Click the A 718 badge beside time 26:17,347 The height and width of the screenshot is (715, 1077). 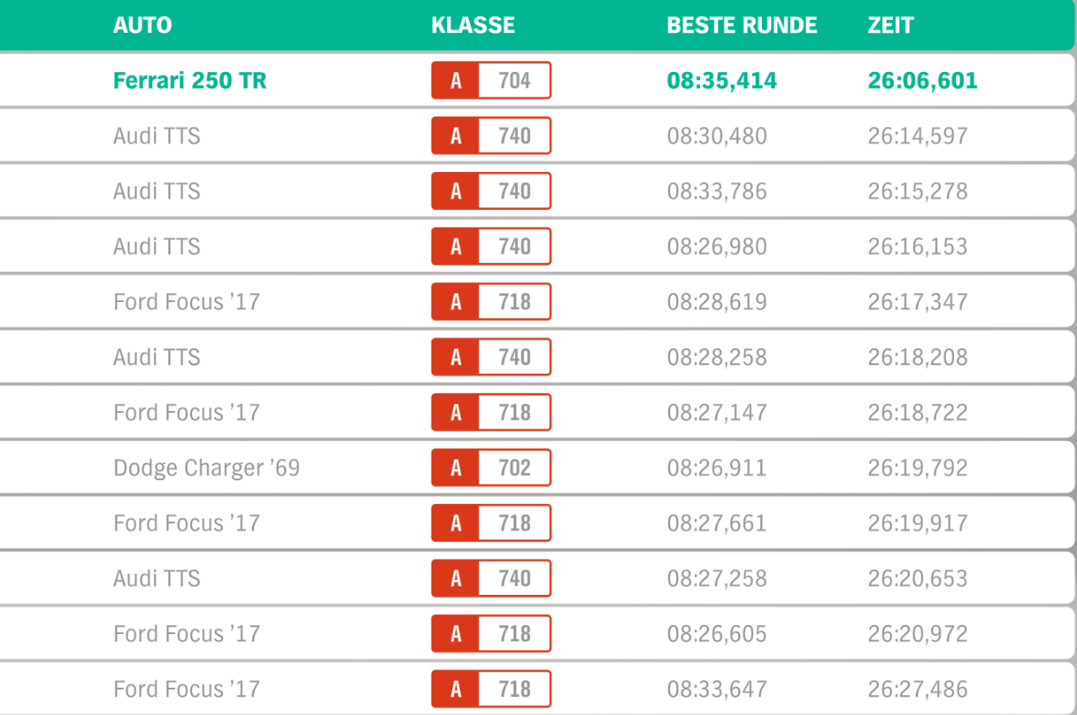491,302
